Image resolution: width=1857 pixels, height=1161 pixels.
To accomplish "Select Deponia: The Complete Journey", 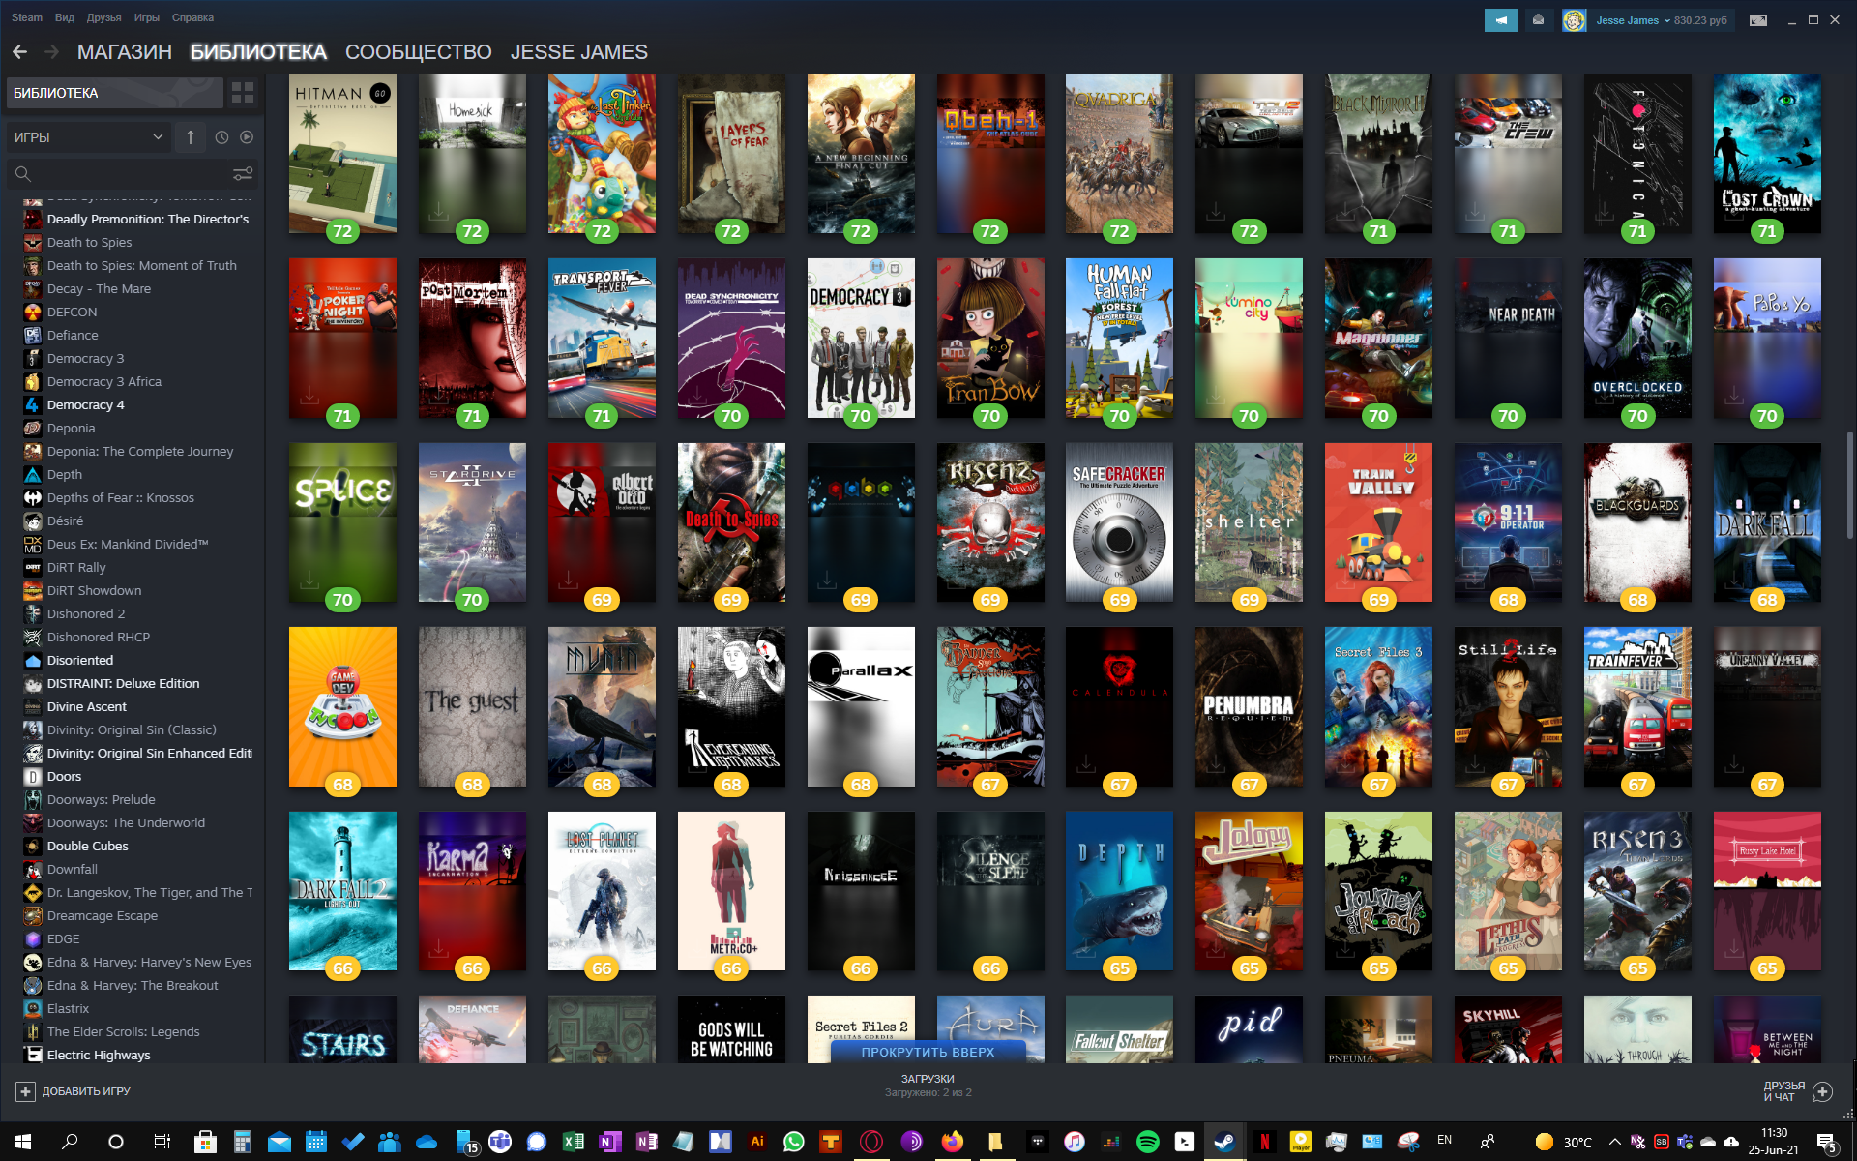I will pyautogui.click(x=140, y=452).
